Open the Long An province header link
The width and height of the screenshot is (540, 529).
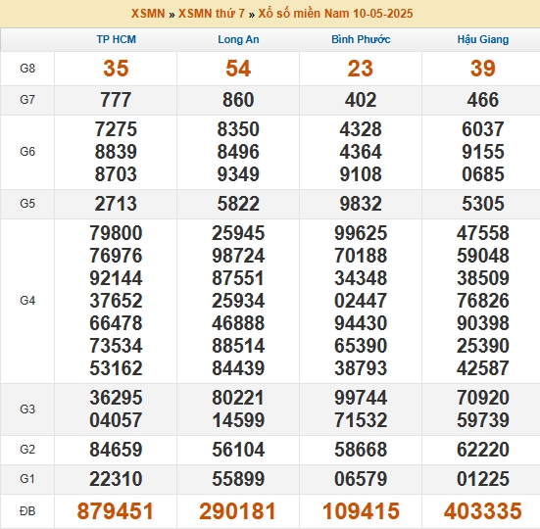(238, 39)
